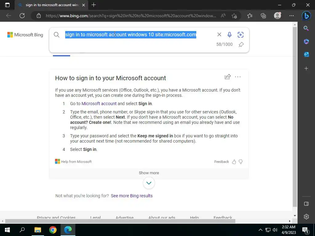Open Read aloud in address bar
This screenshot has height=236, width=315.
coord(223,16)
